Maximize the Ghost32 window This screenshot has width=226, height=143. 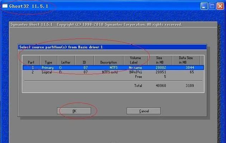(212, 6)
